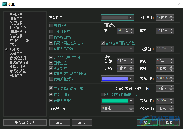This screenshot has width=183, height=129.
Task: Increase 头部 edge value up arrow
Action: [131, 67]
